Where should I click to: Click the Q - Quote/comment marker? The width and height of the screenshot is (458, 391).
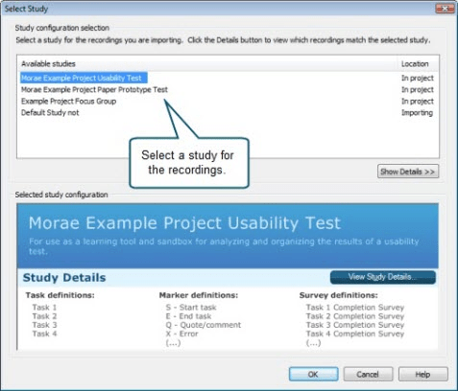point(204,325)
